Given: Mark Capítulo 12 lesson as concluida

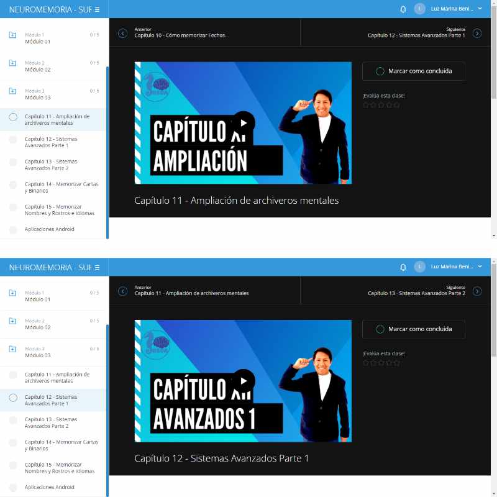Looking at the screenshot, I should [413, 329].
